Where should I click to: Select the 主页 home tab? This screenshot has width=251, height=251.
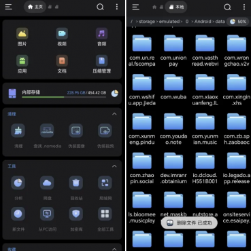tap(35, 7)
